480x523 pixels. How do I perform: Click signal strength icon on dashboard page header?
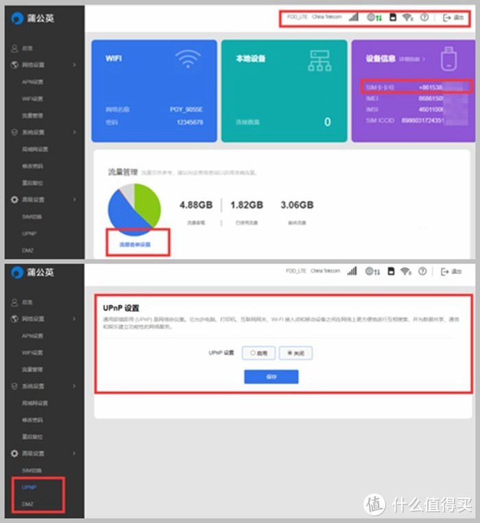pos(354,17)
